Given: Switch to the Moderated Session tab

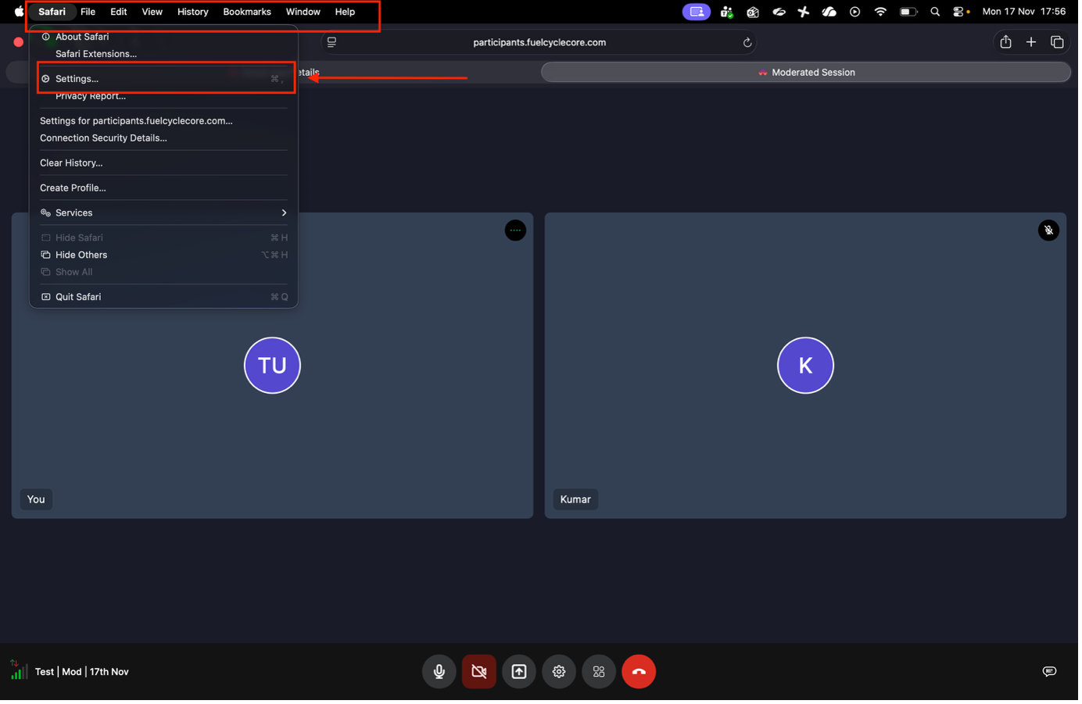Looking at the screenshot, I should pyautogui.click(x=805, y=72).
